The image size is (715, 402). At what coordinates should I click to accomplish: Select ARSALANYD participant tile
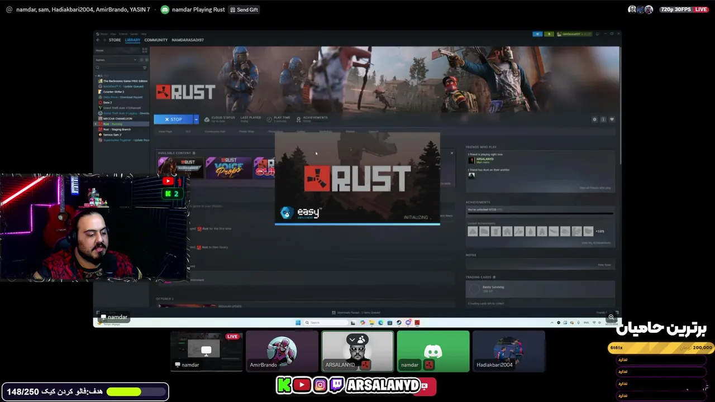click(357, 351)
